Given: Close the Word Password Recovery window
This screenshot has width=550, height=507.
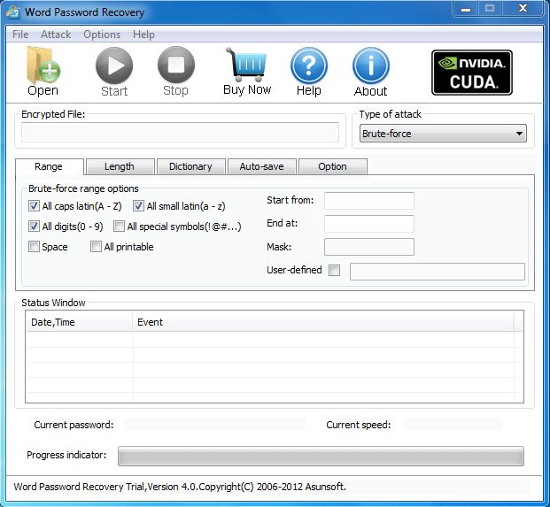Looking at the screenshot, I should click(x=523, y=9).
